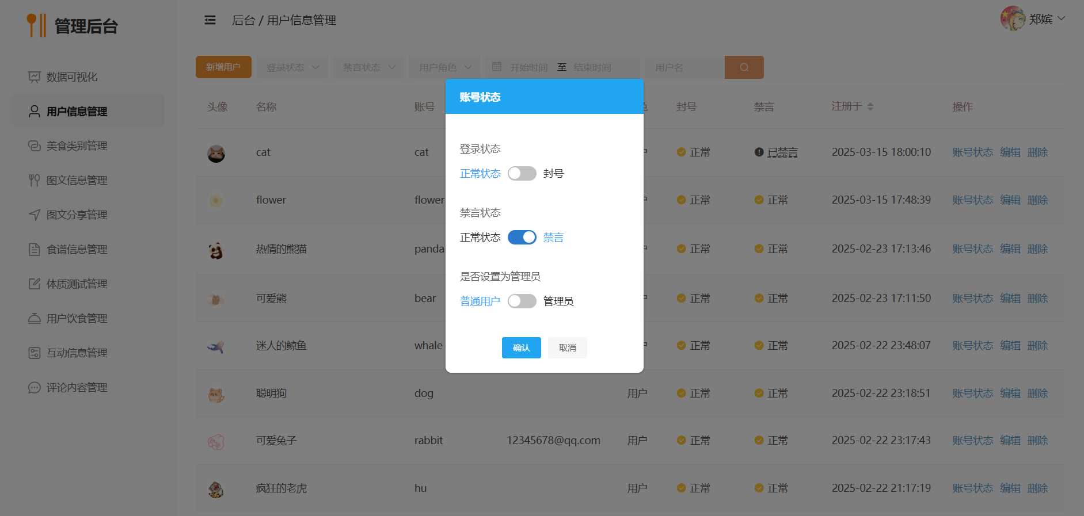1084x516 pixels.
Task: Click the 取消 button in dialog
Action: (x=568, y=348)
